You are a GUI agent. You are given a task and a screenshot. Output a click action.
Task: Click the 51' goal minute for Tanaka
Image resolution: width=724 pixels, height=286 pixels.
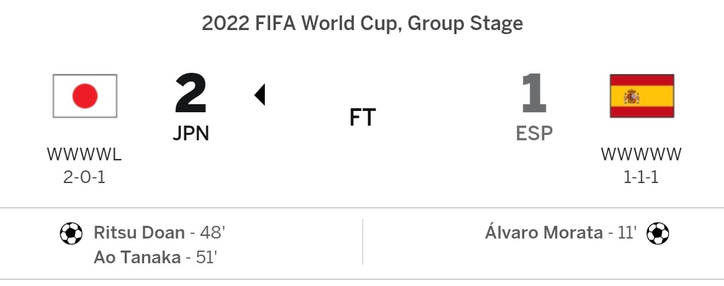tap(206, 257)
